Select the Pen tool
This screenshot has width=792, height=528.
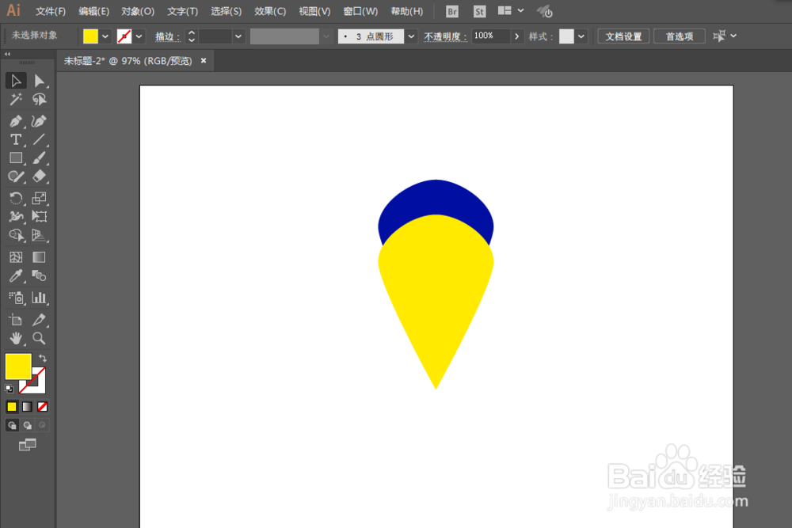[16, 121]
